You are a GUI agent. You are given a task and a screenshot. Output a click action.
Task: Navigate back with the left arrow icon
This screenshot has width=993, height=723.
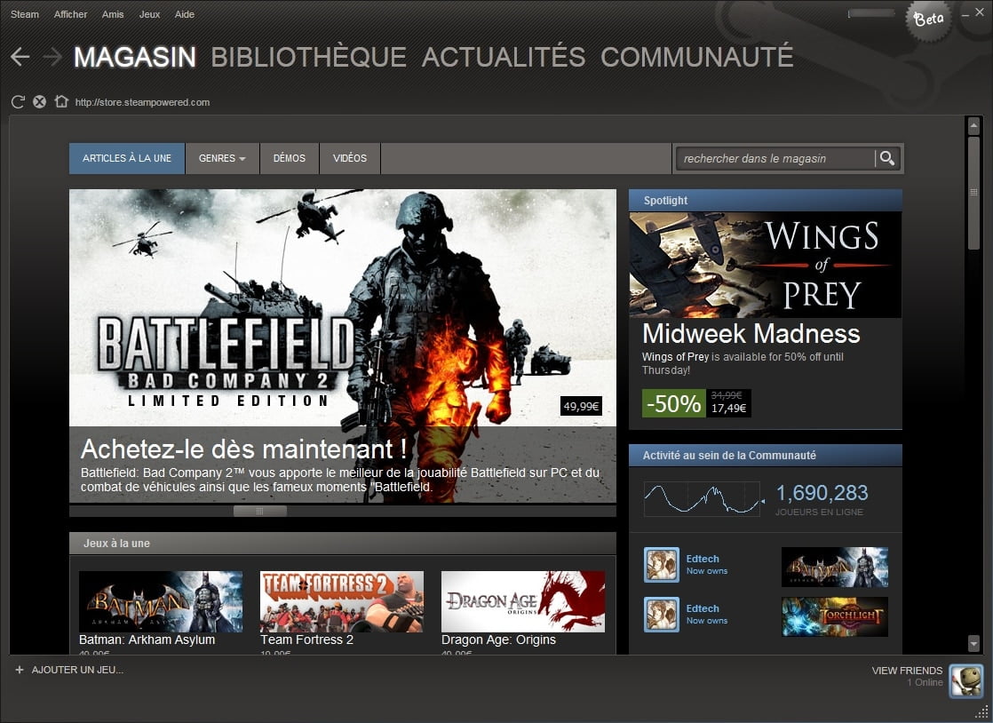point(19,56)
